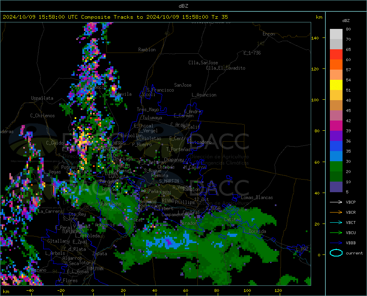The width and height of the screenshot is (367, 296).
Task: Click the Tres_Mayo map label
Action: pos(148,110)
